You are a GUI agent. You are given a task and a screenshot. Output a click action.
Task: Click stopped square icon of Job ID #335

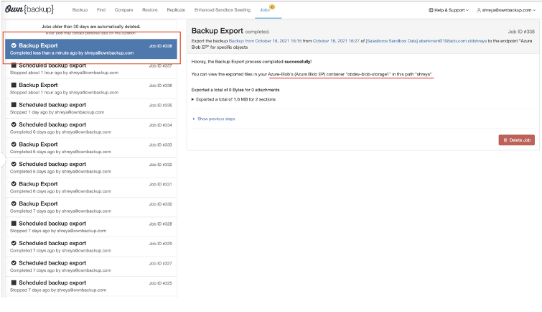pos(14,104)
